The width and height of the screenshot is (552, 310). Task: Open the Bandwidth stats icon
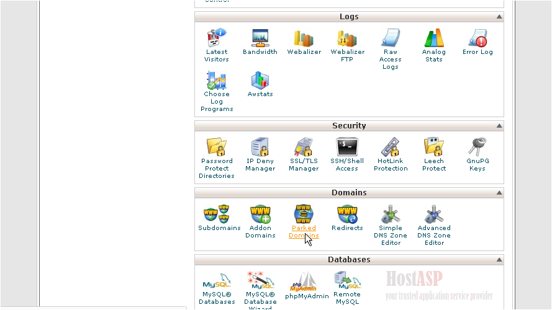click(x=260, y=38)
